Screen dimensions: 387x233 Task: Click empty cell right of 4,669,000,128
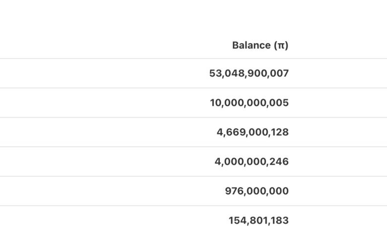click(x=340, y=132)
